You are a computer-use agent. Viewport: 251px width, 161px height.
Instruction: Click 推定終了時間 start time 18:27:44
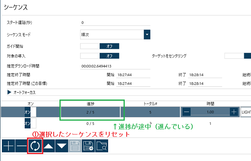coord(133,75)
